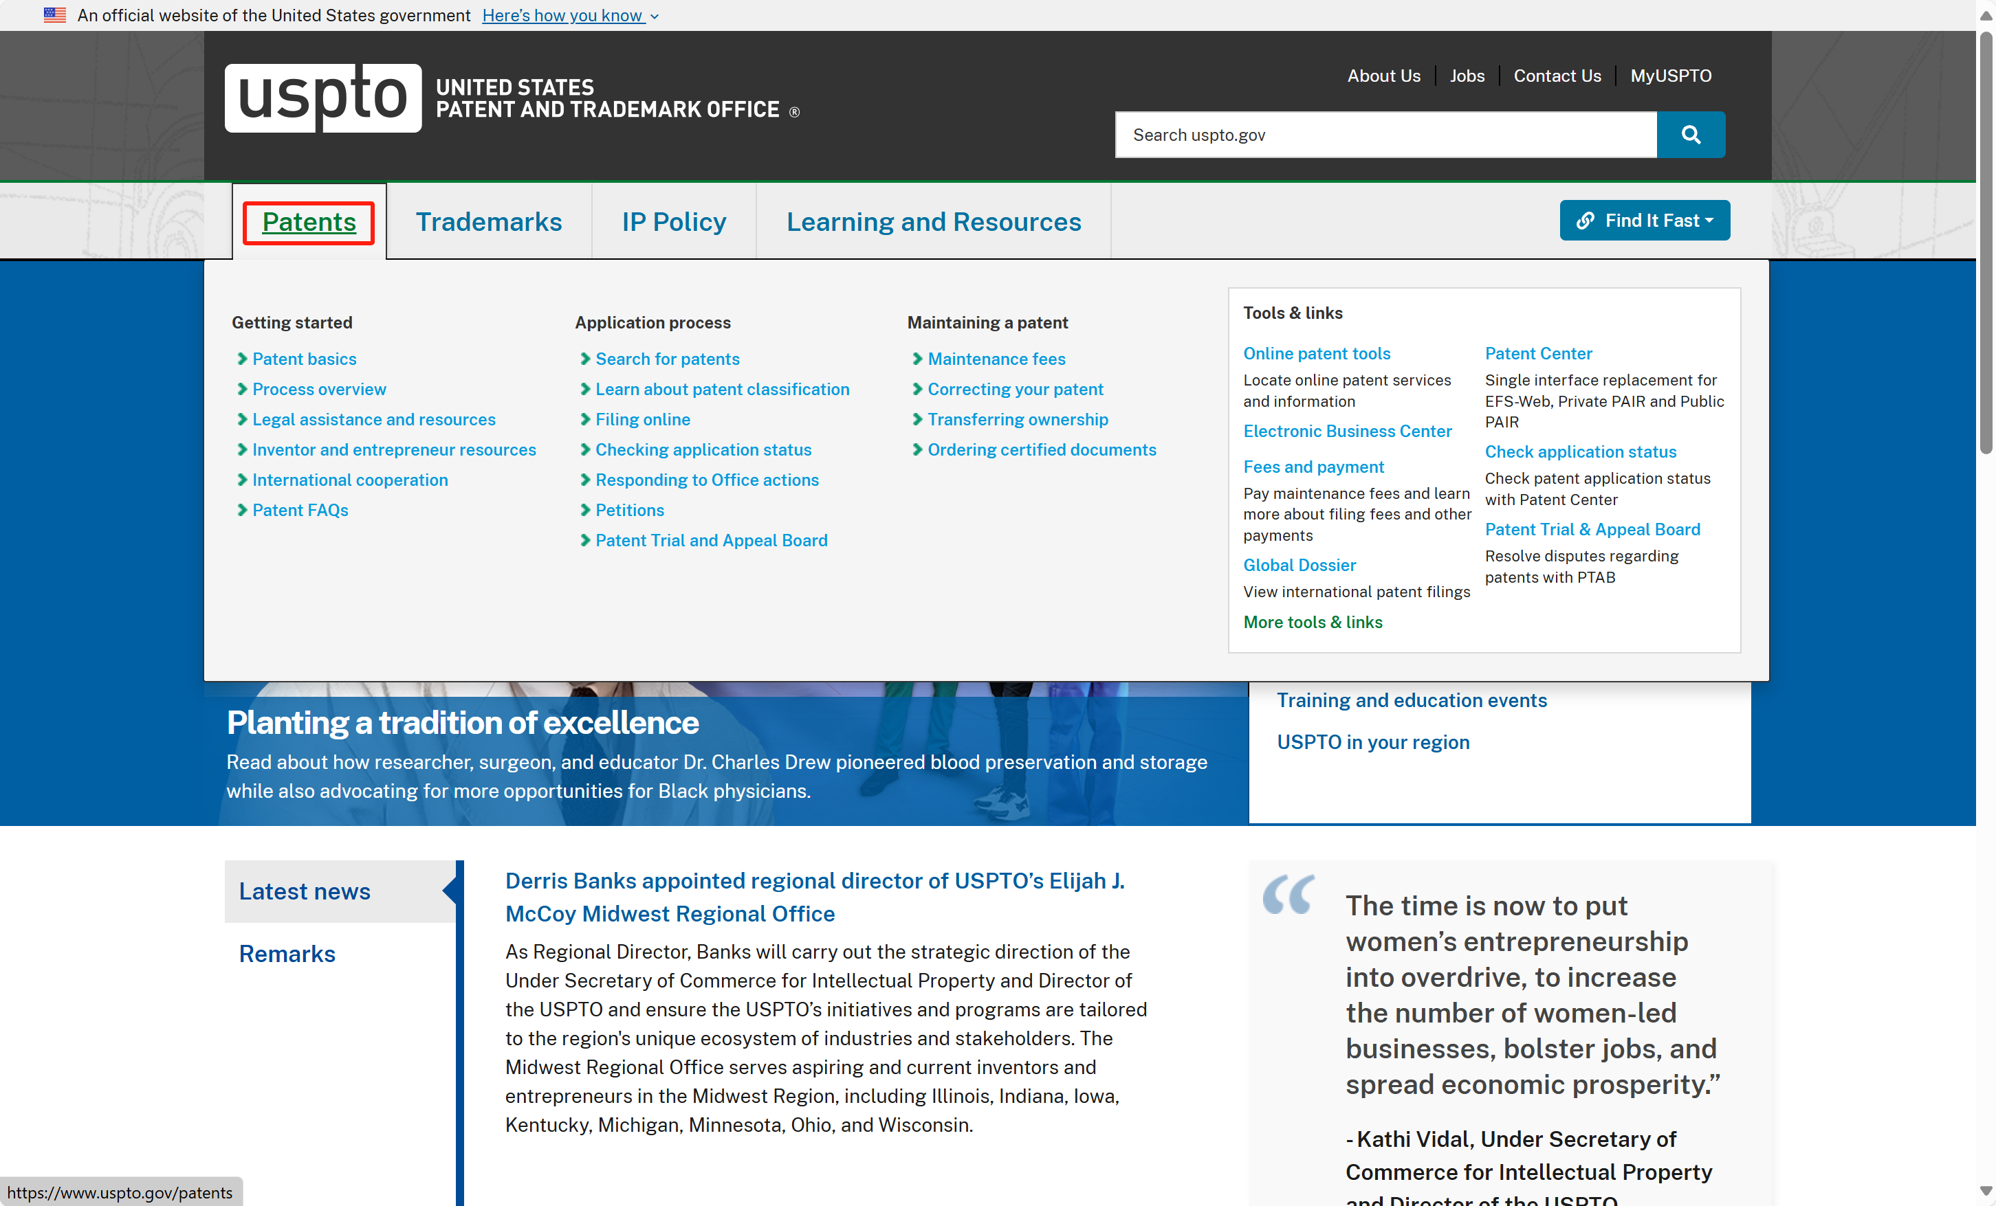Click the chain link icon in Find It Fast
1996x1206 pixels.
click(x=1586, y=220)
